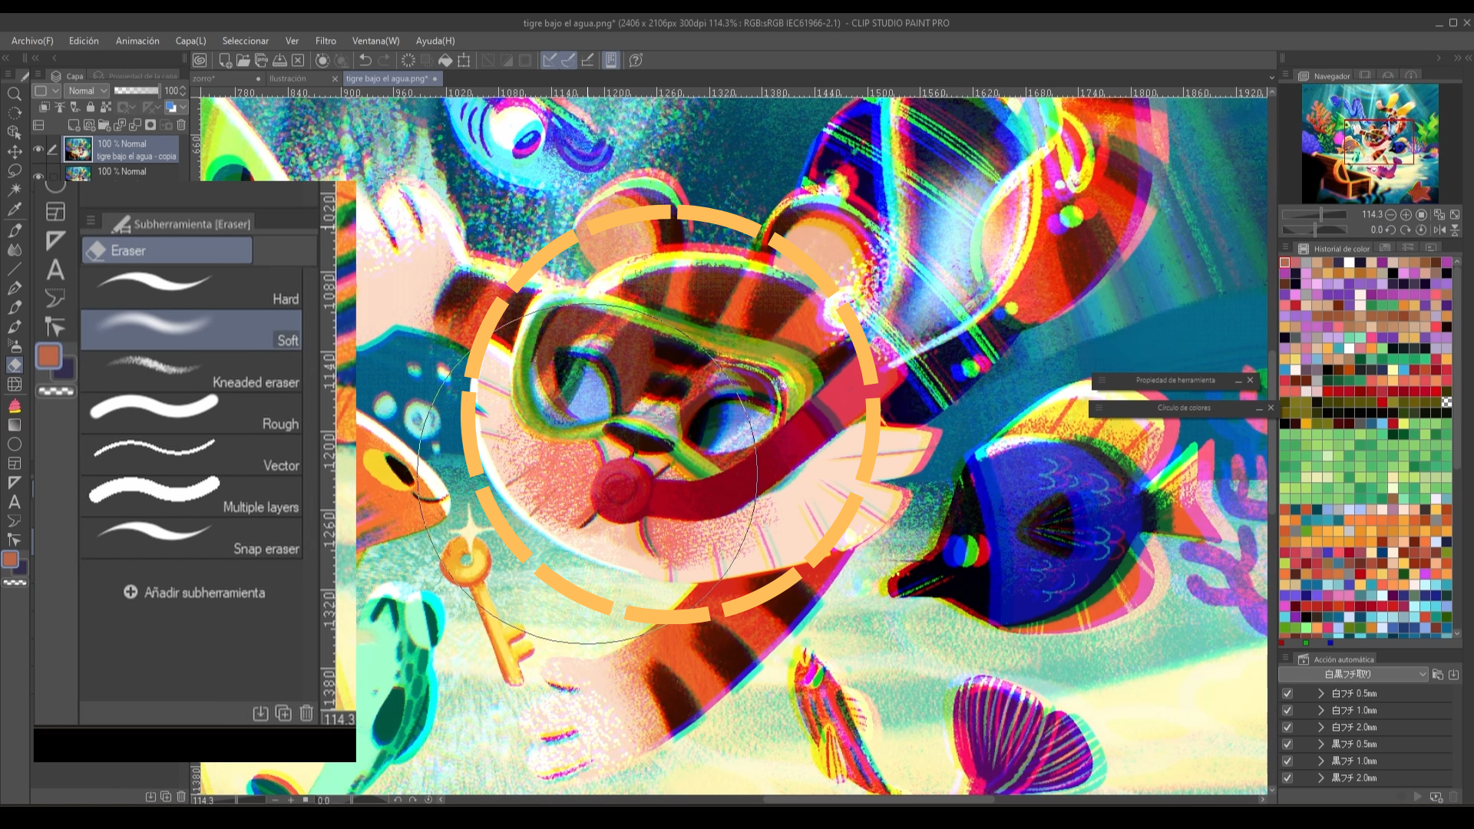Viewport: 1474px width, 829px height.
Task: Click the Open file folder icon
Action: [243, 61]
